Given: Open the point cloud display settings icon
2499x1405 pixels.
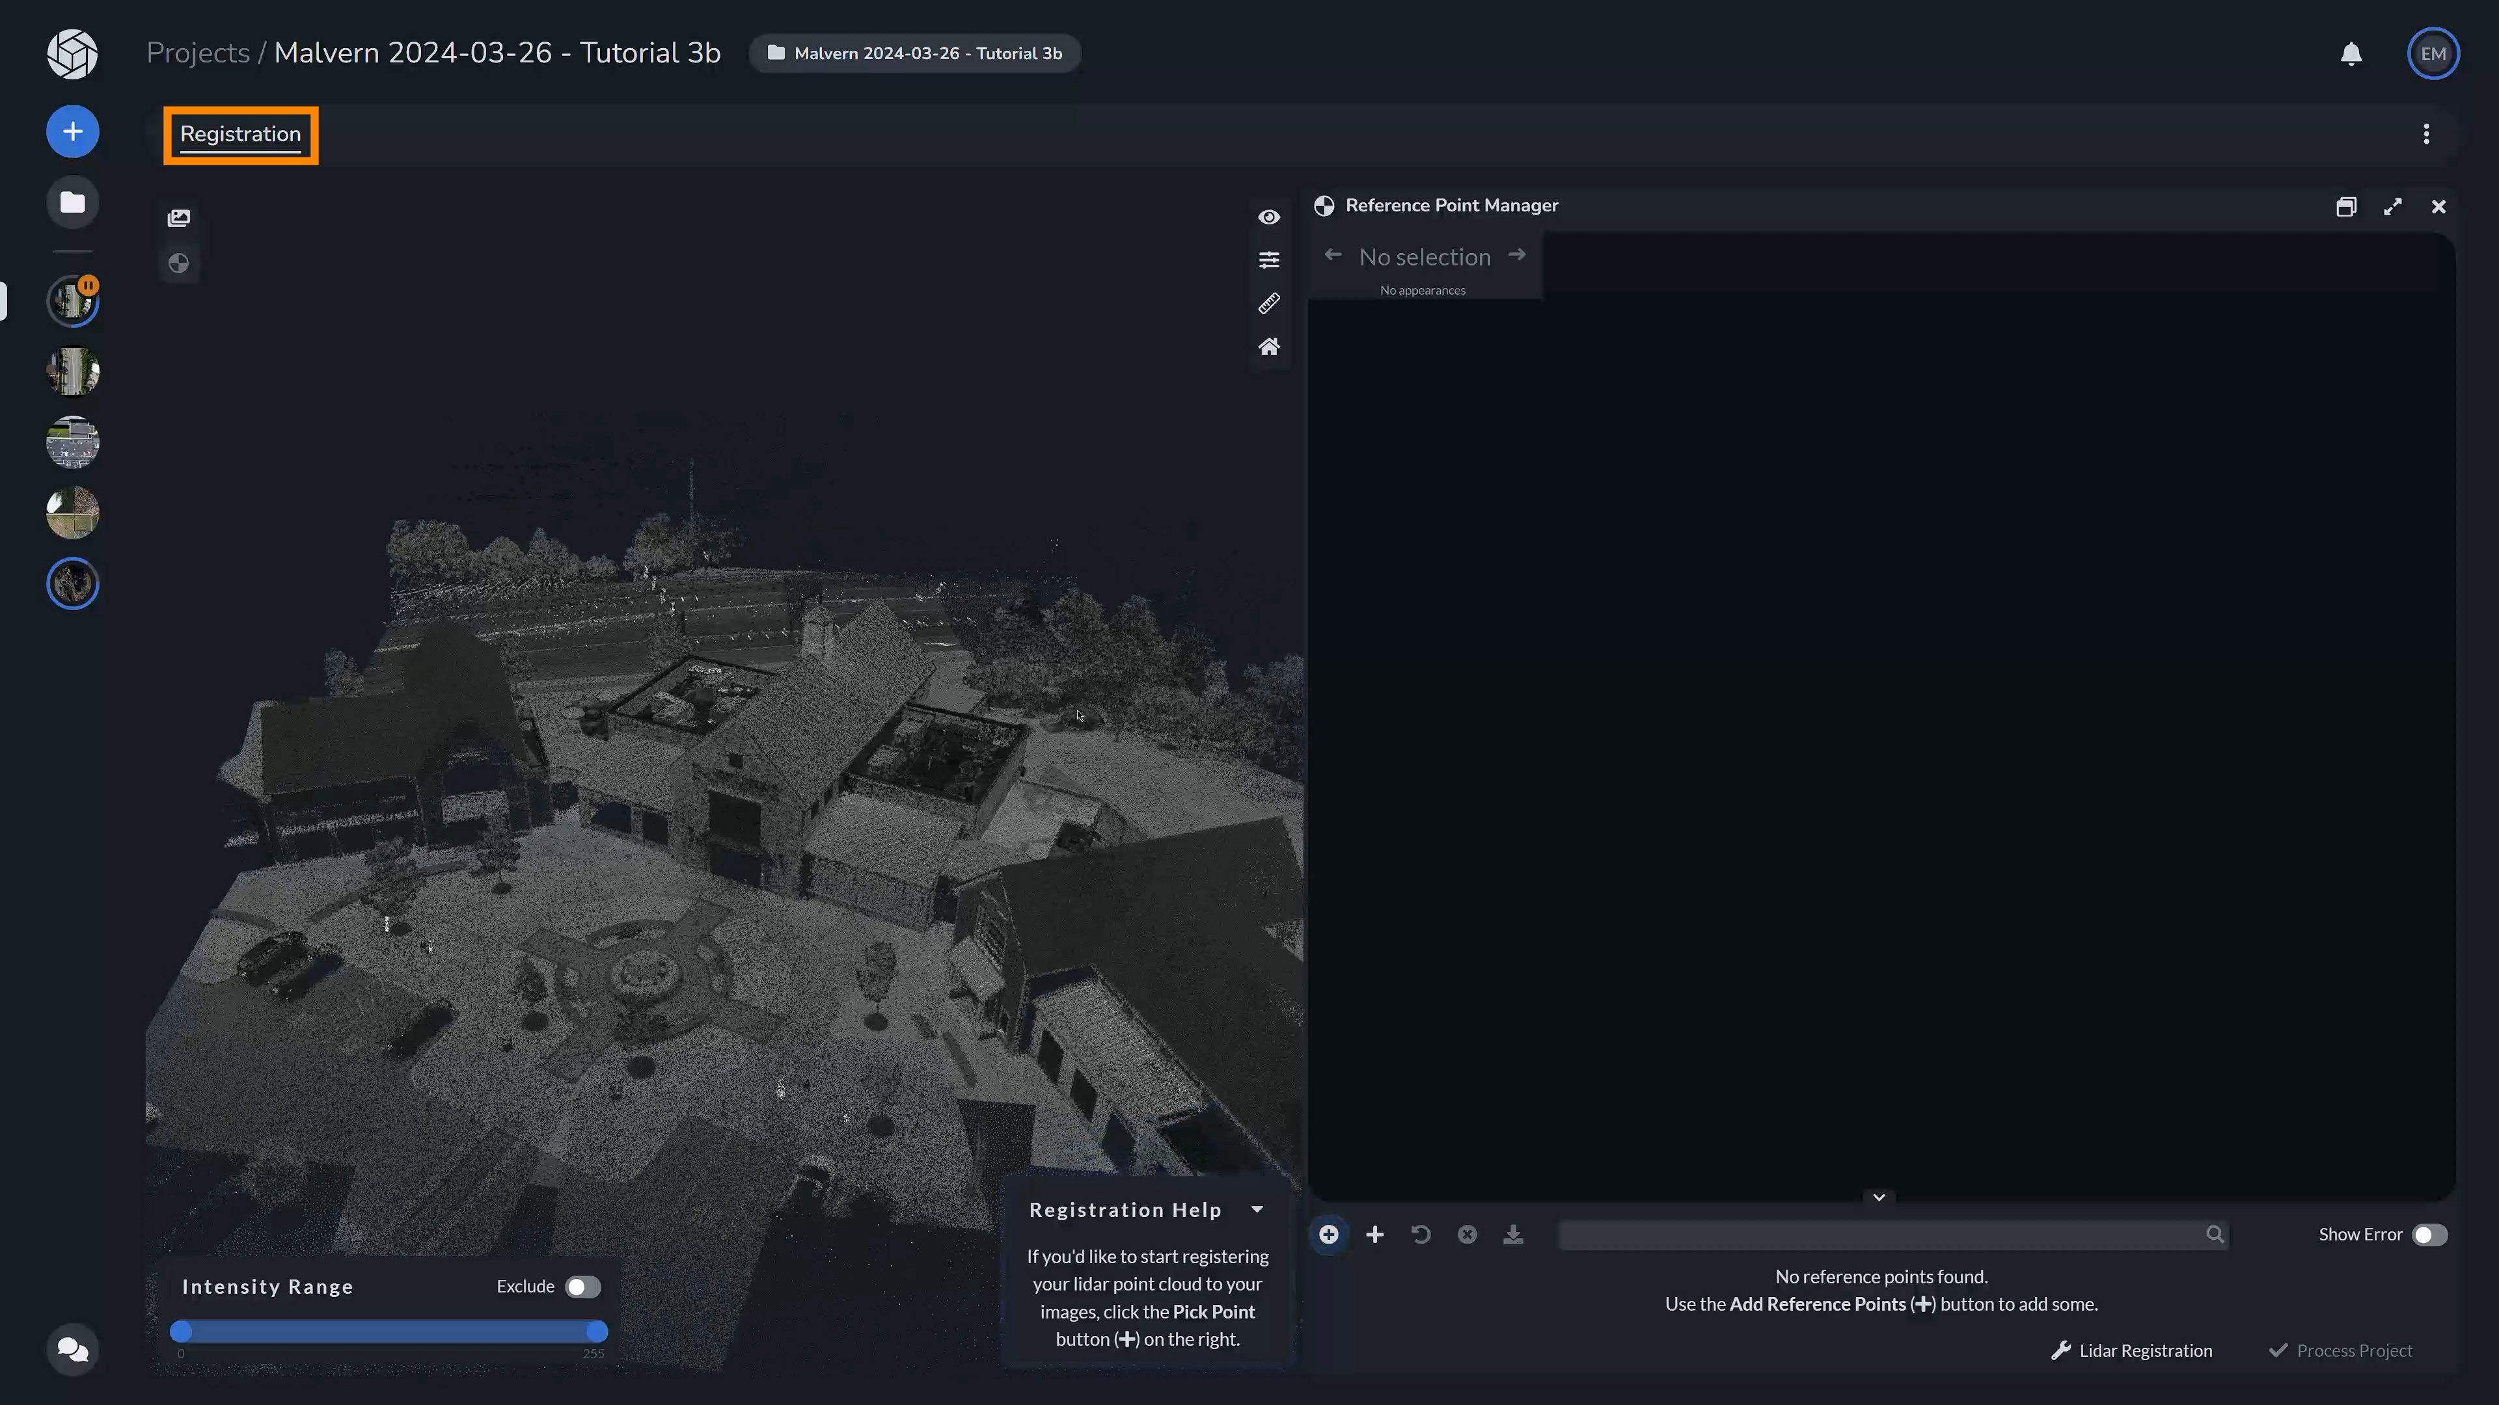Looking at the screenshot, I should pos(1270,259).
